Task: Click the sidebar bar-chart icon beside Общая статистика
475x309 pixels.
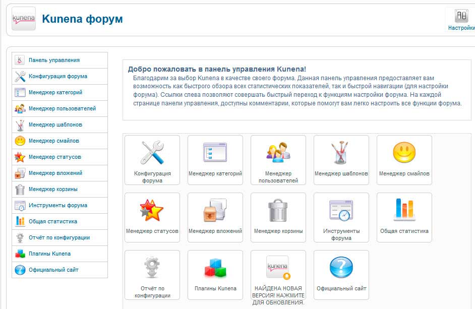Action: point(20,221)
